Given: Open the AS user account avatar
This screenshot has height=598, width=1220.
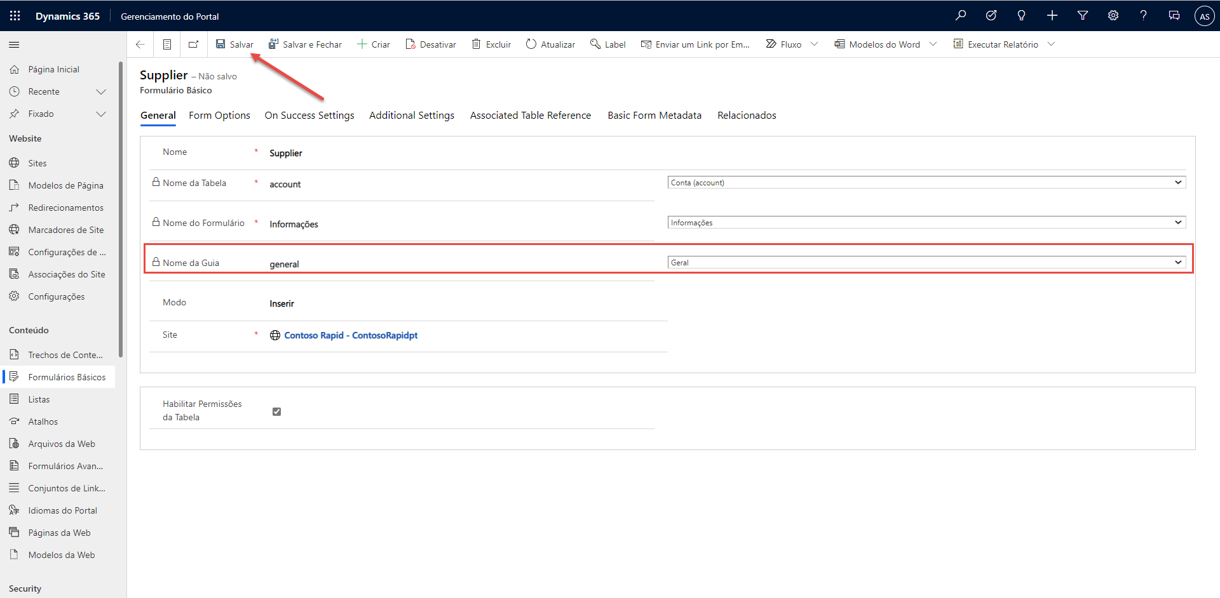Looking at the screenshot, I should pos(1205,17).
